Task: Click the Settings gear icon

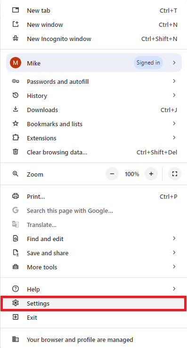Action: click(x=16, y=303)
